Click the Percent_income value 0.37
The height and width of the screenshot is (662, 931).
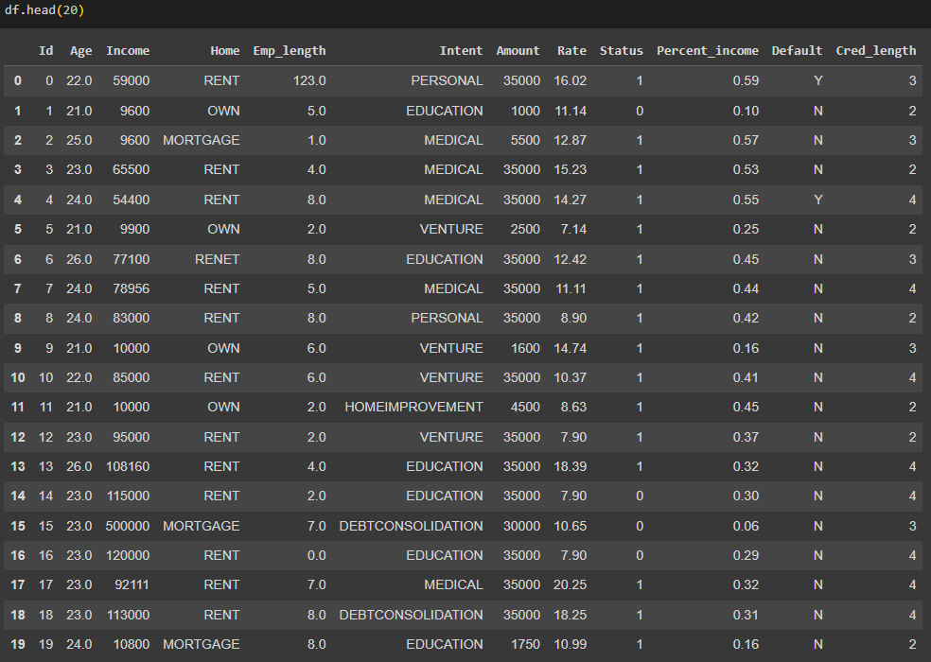tap(746, 436)
